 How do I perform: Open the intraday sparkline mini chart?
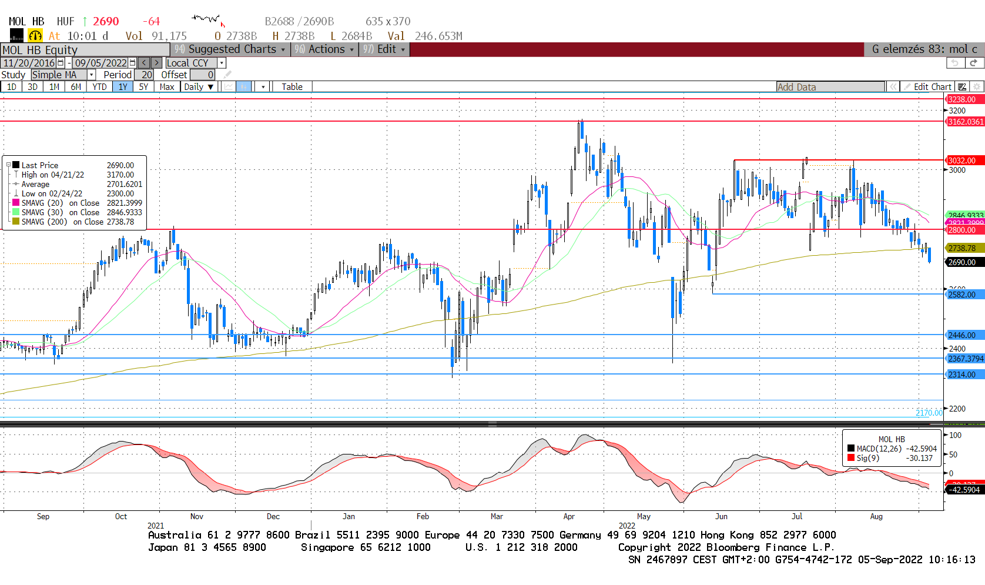pos(209,21)
